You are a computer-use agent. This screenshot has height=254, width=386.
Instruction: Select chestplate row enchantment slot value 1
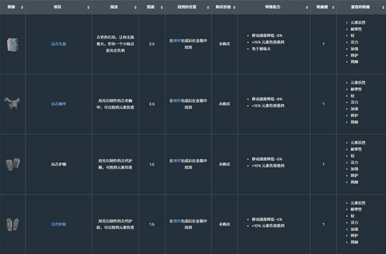(324, 104)
